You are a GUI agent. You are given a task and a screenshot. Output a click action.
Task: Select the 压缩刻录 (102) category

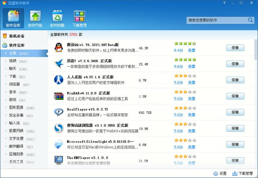coord(24,154)
